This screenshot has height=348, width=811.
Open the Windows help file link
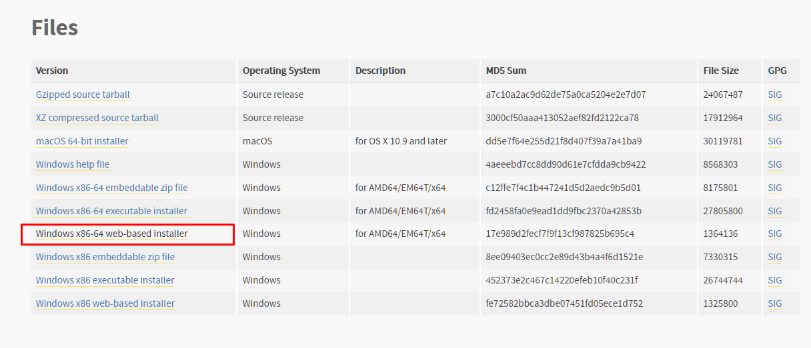(73, 164)
